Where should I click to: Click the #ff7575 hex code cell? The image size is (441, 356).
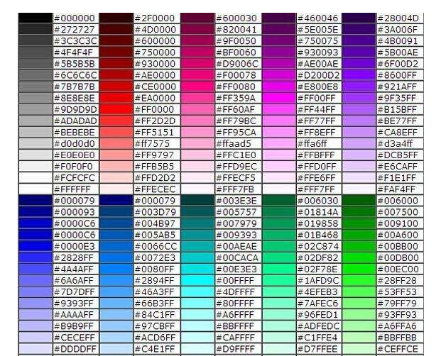point(157,143)
